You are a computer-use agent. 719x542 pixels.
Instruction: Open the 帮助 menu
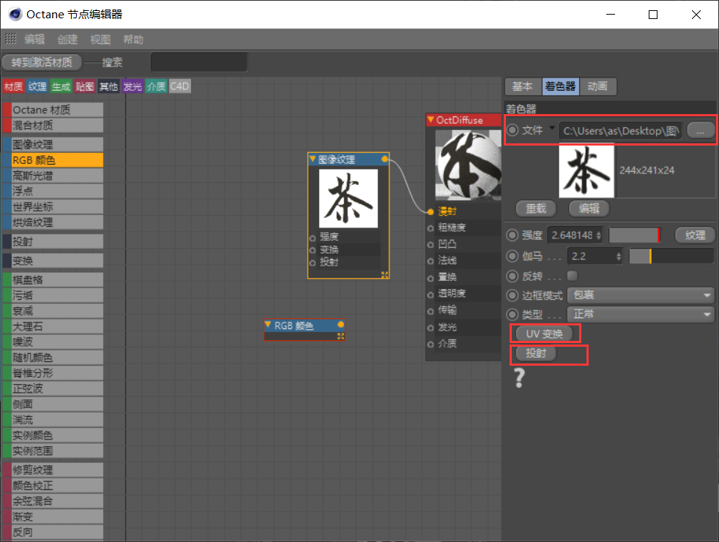pos(133,39)
